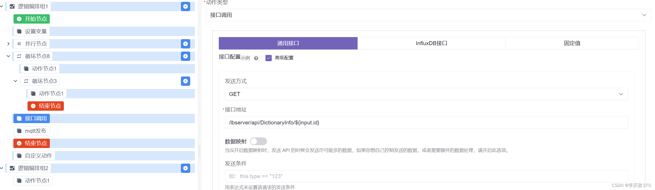Open the 接口配置 example help icon

256,58
